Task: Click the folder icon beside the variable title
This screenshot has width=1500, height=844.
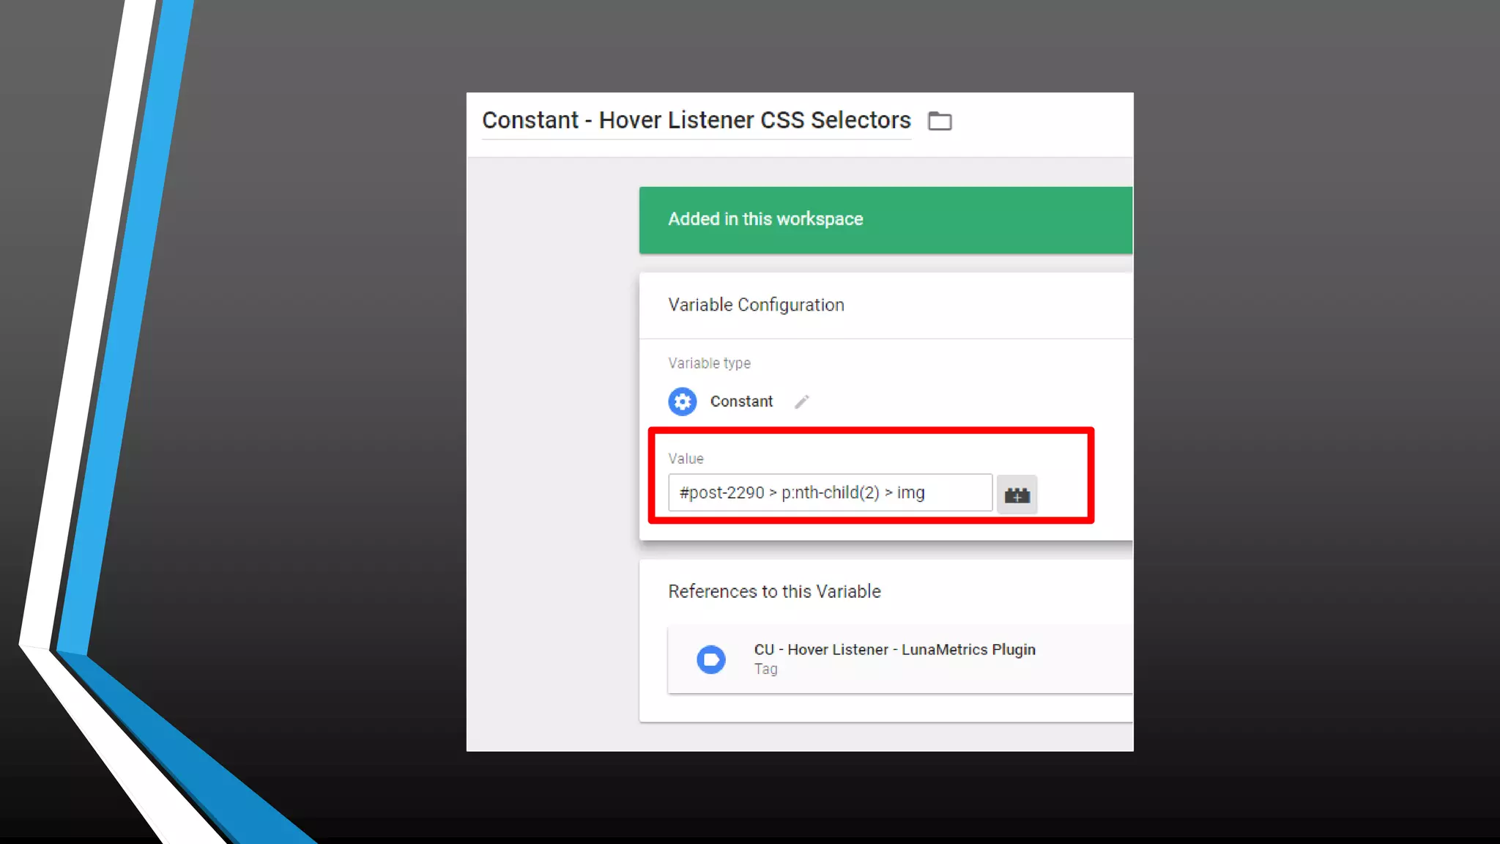Action: click(x=940, y=121)
